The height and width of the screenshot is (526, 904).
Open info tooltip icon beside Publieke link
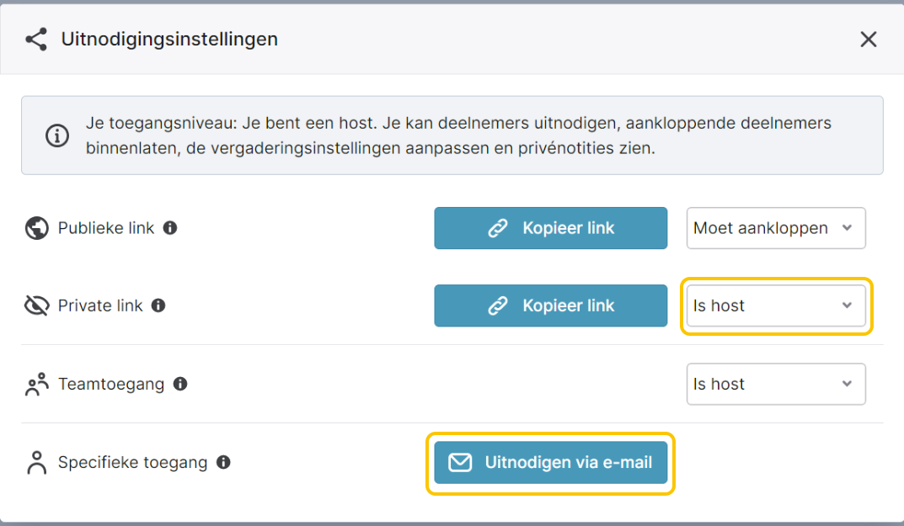(170, 228)
